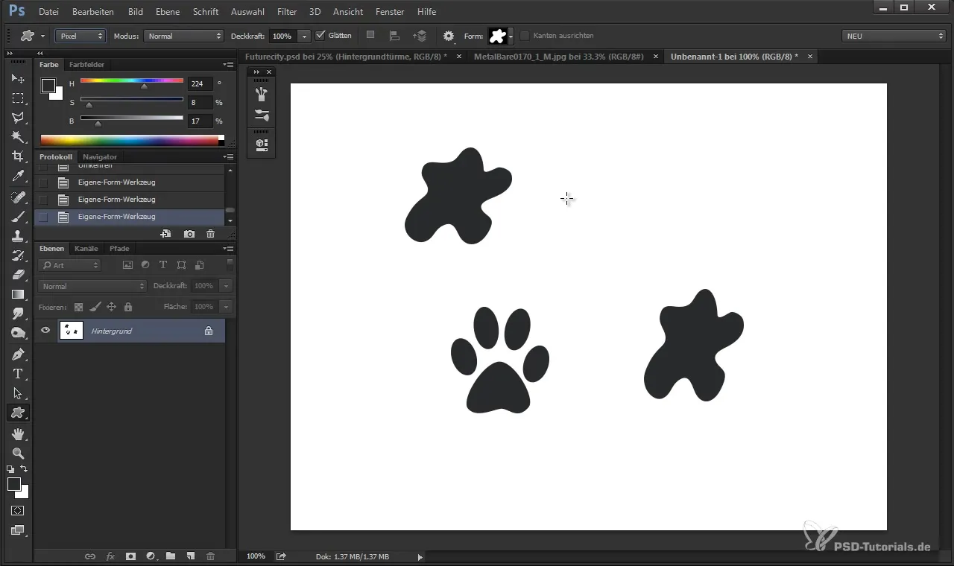This screenshot has width=954, height=566.
Task: Open the Filter menu
Action: [x=287, y=12]
